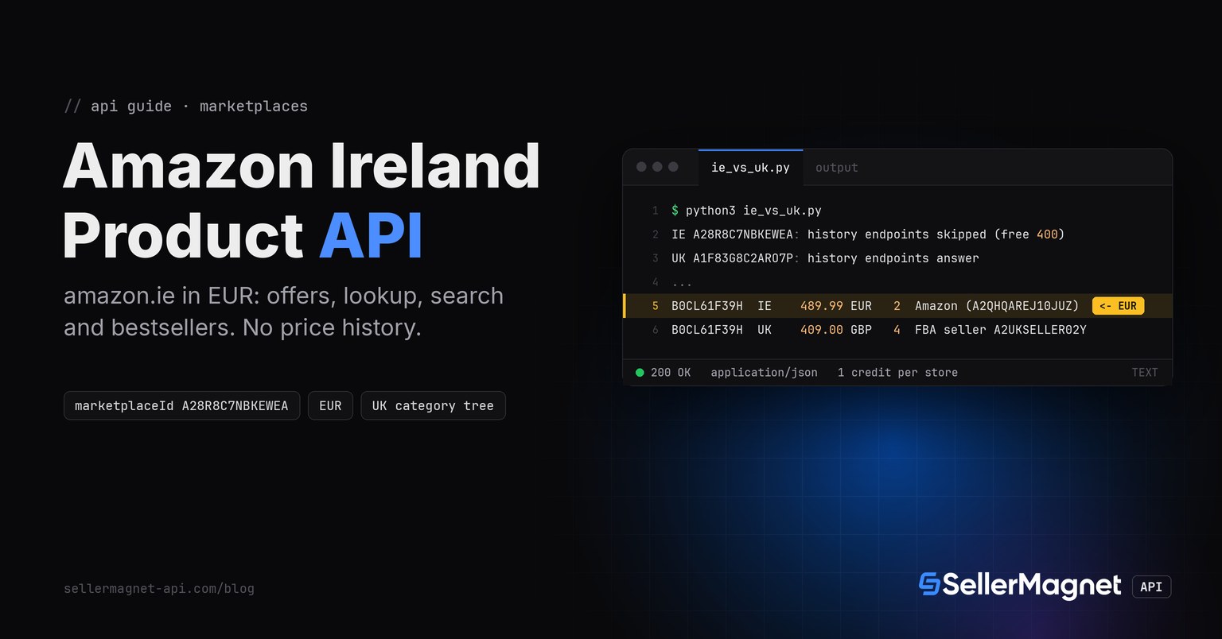Viewport: 1222px width, 639px height.
Task: Click GBP in the UK row
Action: click(861, 330)
